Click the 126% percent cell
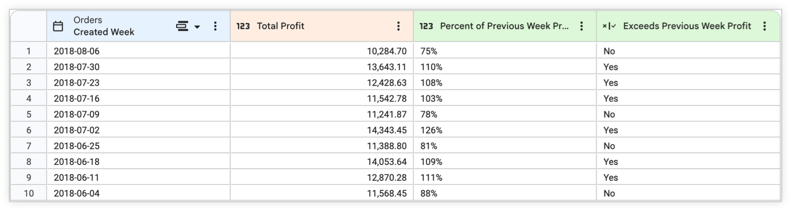 pyautogui.click(x=505, y=130)
